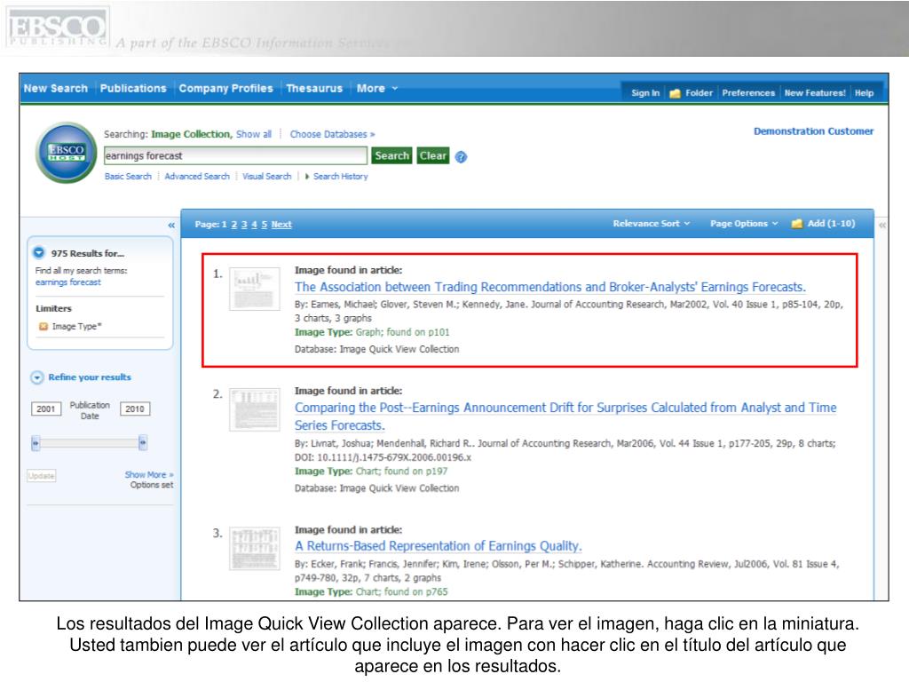Open article The Association between Trading Recommendations
Screen dimensions: 909x682
(549, 287)
